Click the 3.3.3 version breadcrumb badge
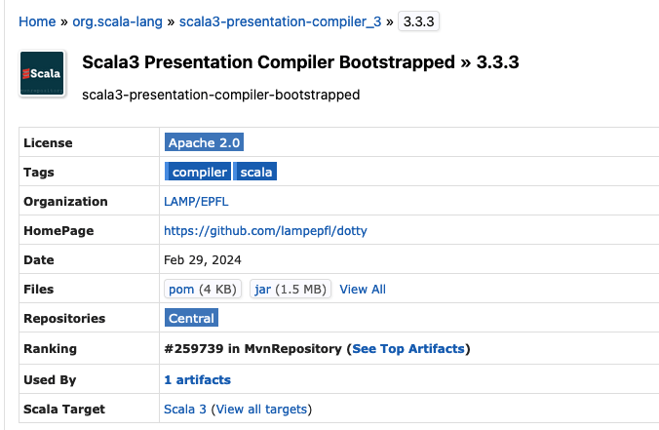This screenshot has height=430, width=659. pos(418,21)
